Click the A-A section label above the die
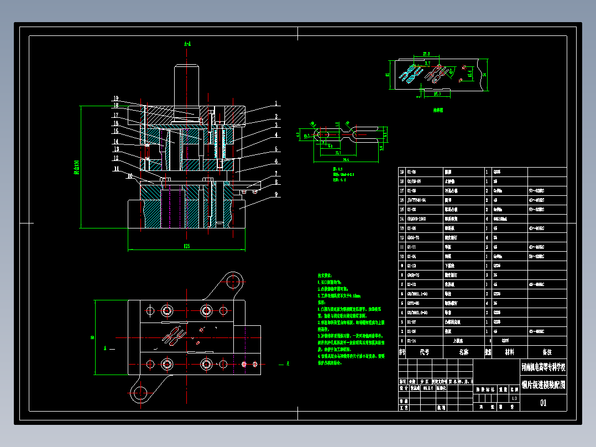The image size is (596, 447). coord(187,44)
